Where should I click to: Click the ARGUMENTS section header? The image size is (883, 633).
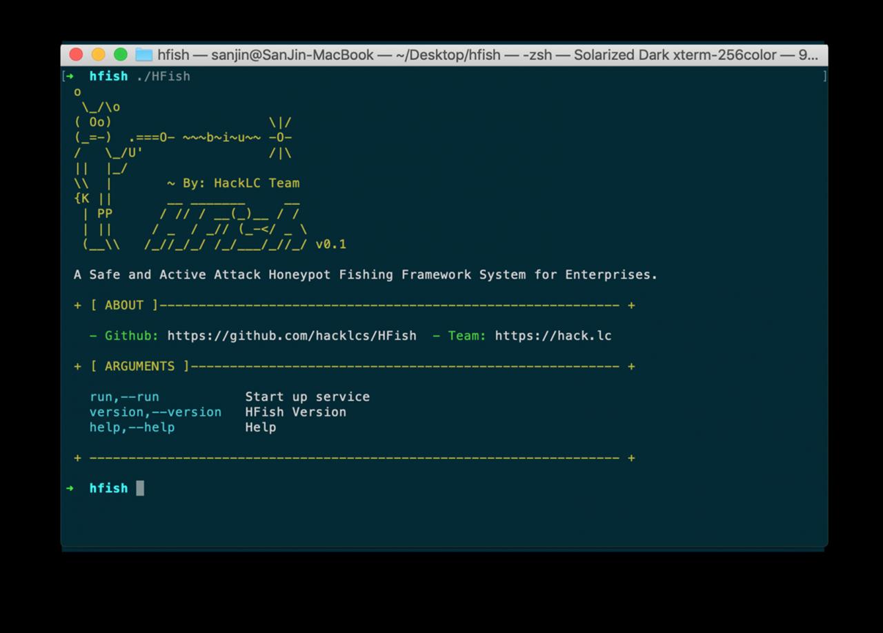[x=139, y=366]
